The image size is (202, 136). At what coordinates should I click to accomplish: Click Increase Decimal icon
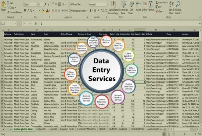click(102, 10)
